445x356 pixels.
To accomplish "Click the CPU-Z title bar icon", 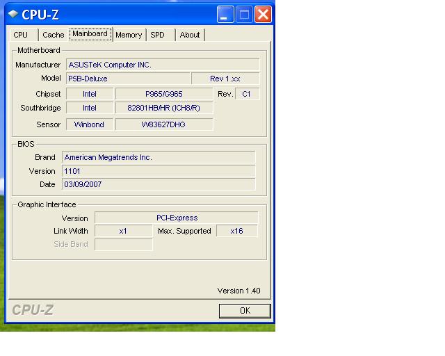I will [x=13, y=14].
